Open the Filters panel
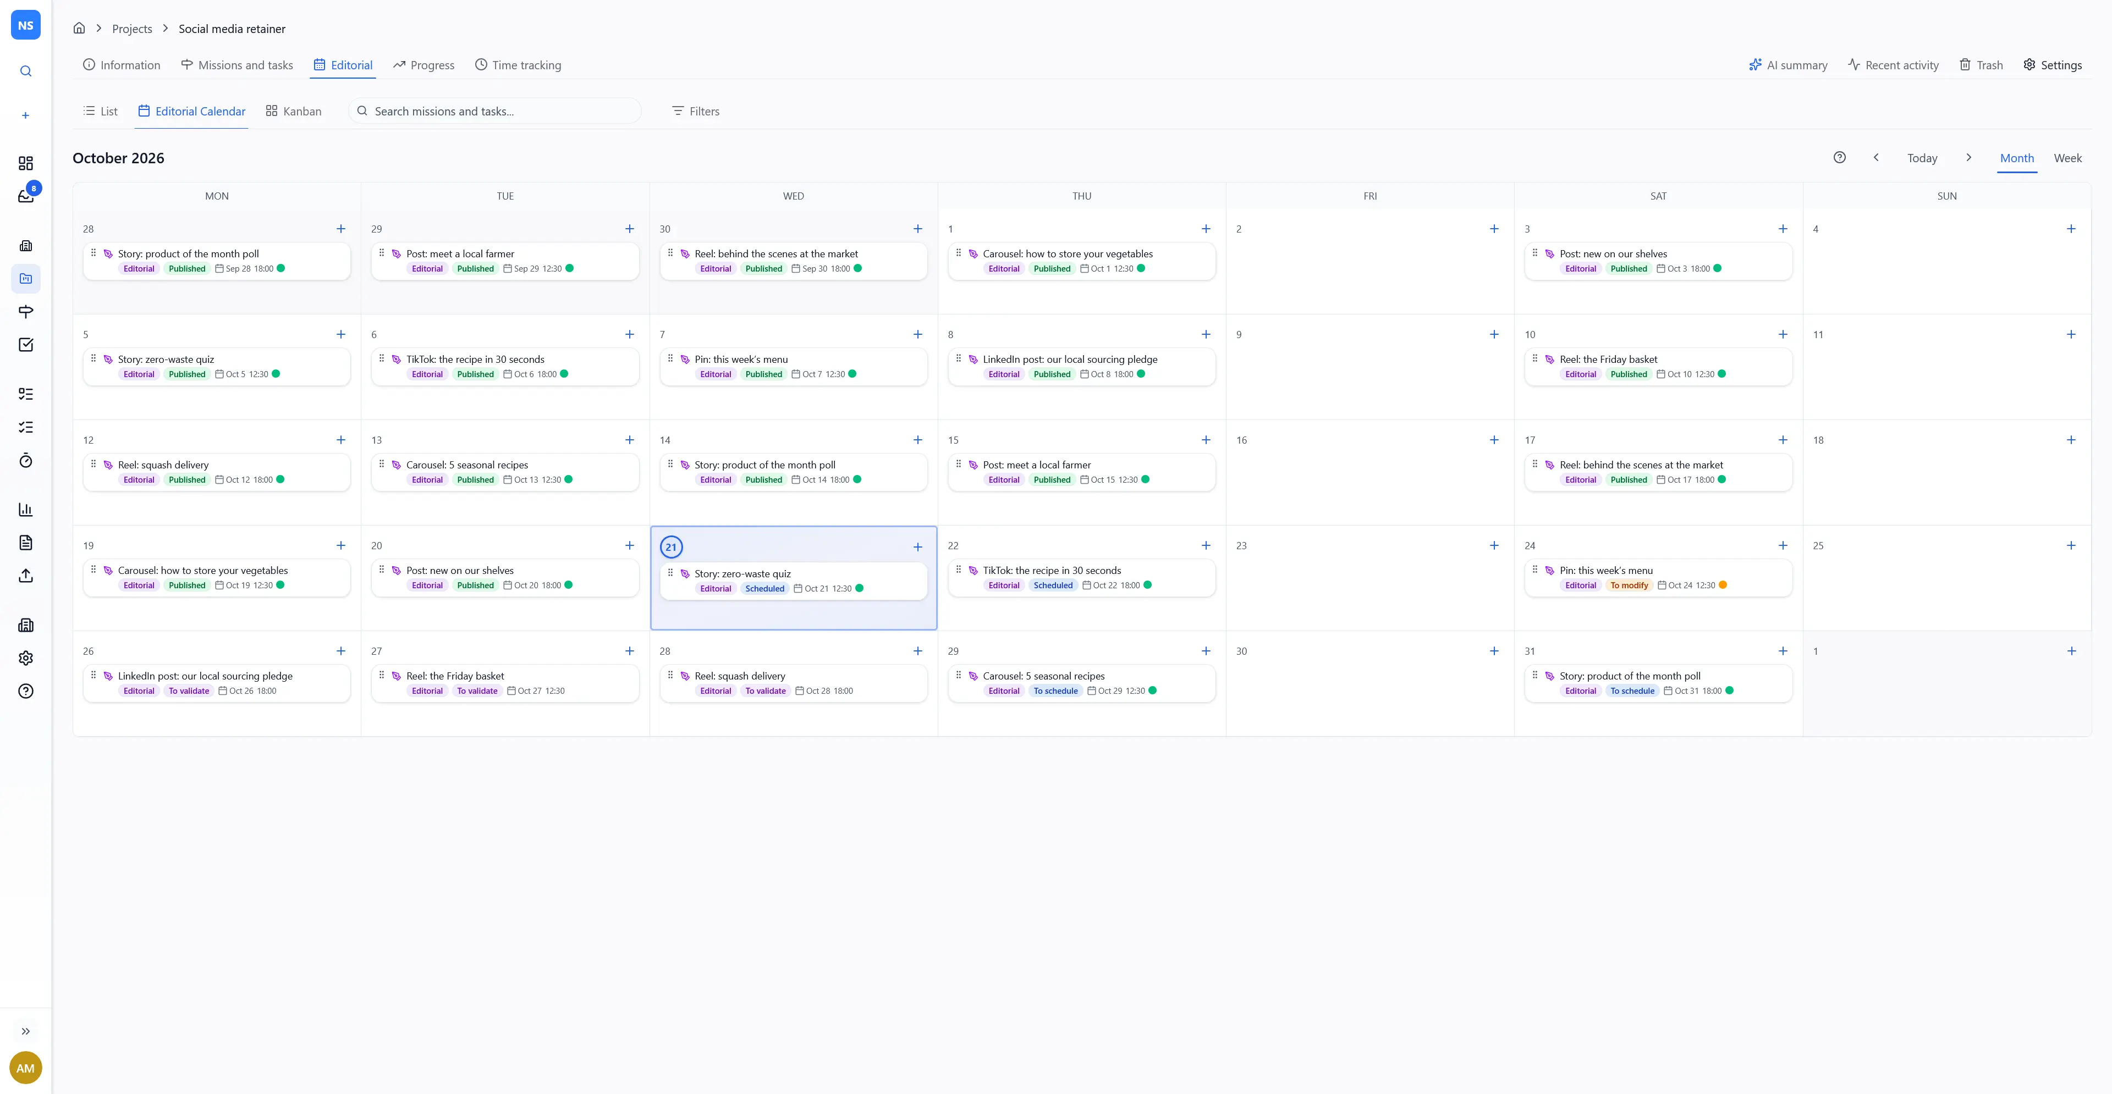Viewport: 2112px width, 1094px height. (x=695, y=112)
